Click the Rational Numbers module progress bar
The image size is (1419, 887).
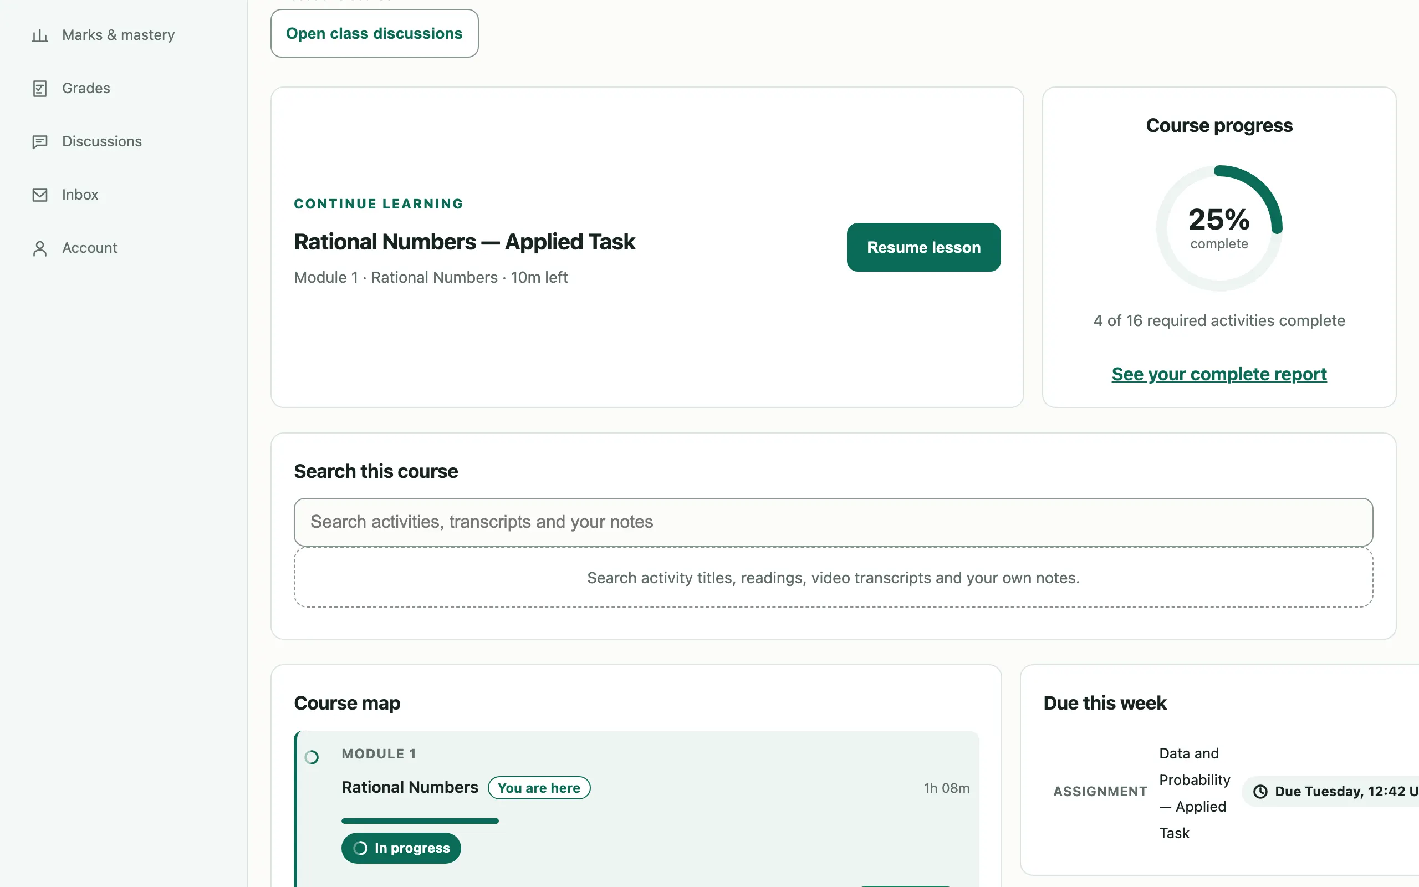[x=420, y=820]
